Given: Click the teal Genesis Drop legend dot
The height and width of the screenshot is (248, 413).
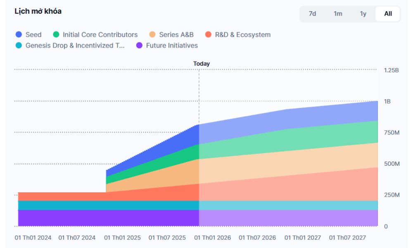Looking at the screenshot, I should point(19,45).
